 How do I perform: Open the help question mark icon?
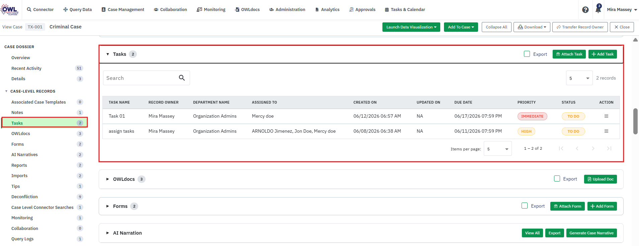tap(585, 10)
